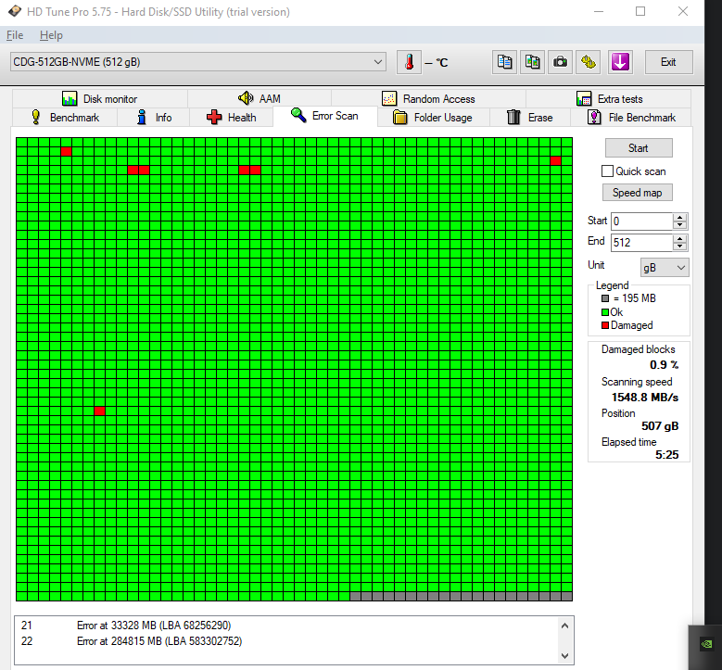Click the gray 195 MB legend swatch

pos(605,298)
